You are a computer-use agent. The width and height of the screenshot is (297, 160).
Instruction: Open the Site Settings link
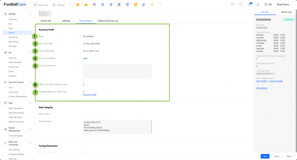(262, 88)
